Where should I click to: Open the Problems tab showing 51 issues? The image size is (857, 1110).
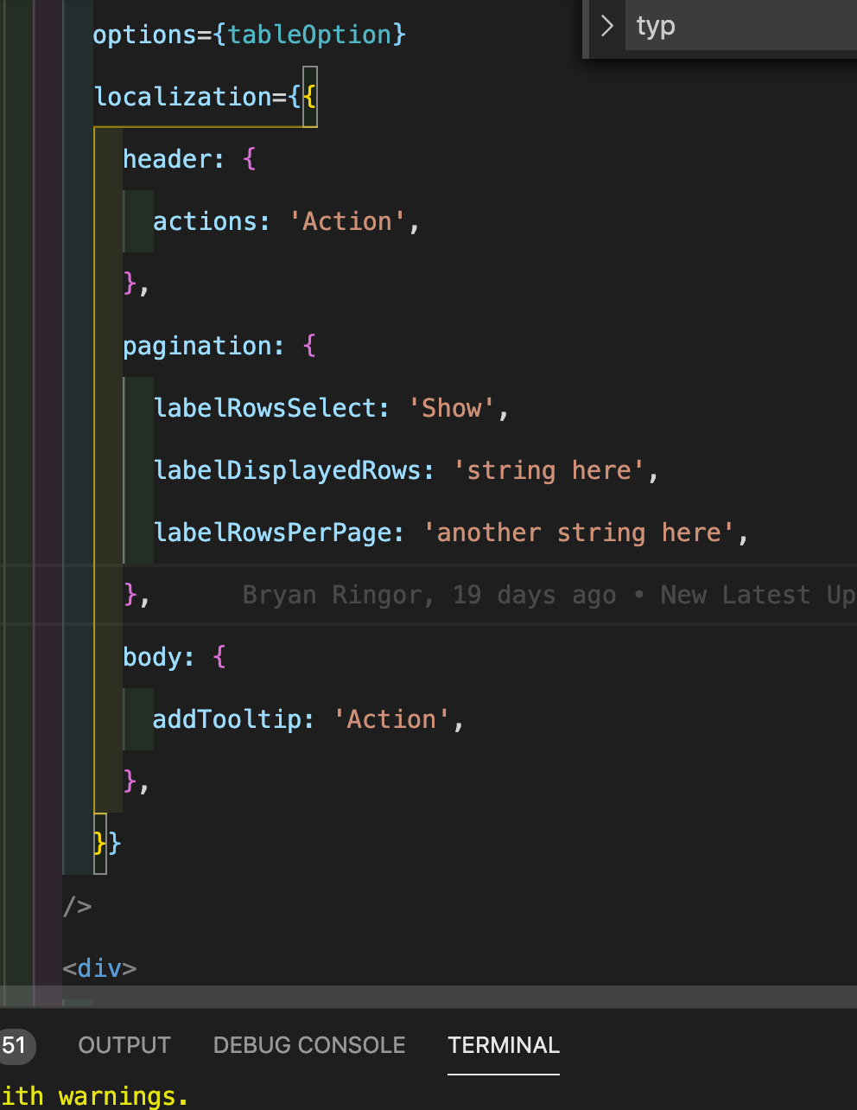coord(17,1046)
